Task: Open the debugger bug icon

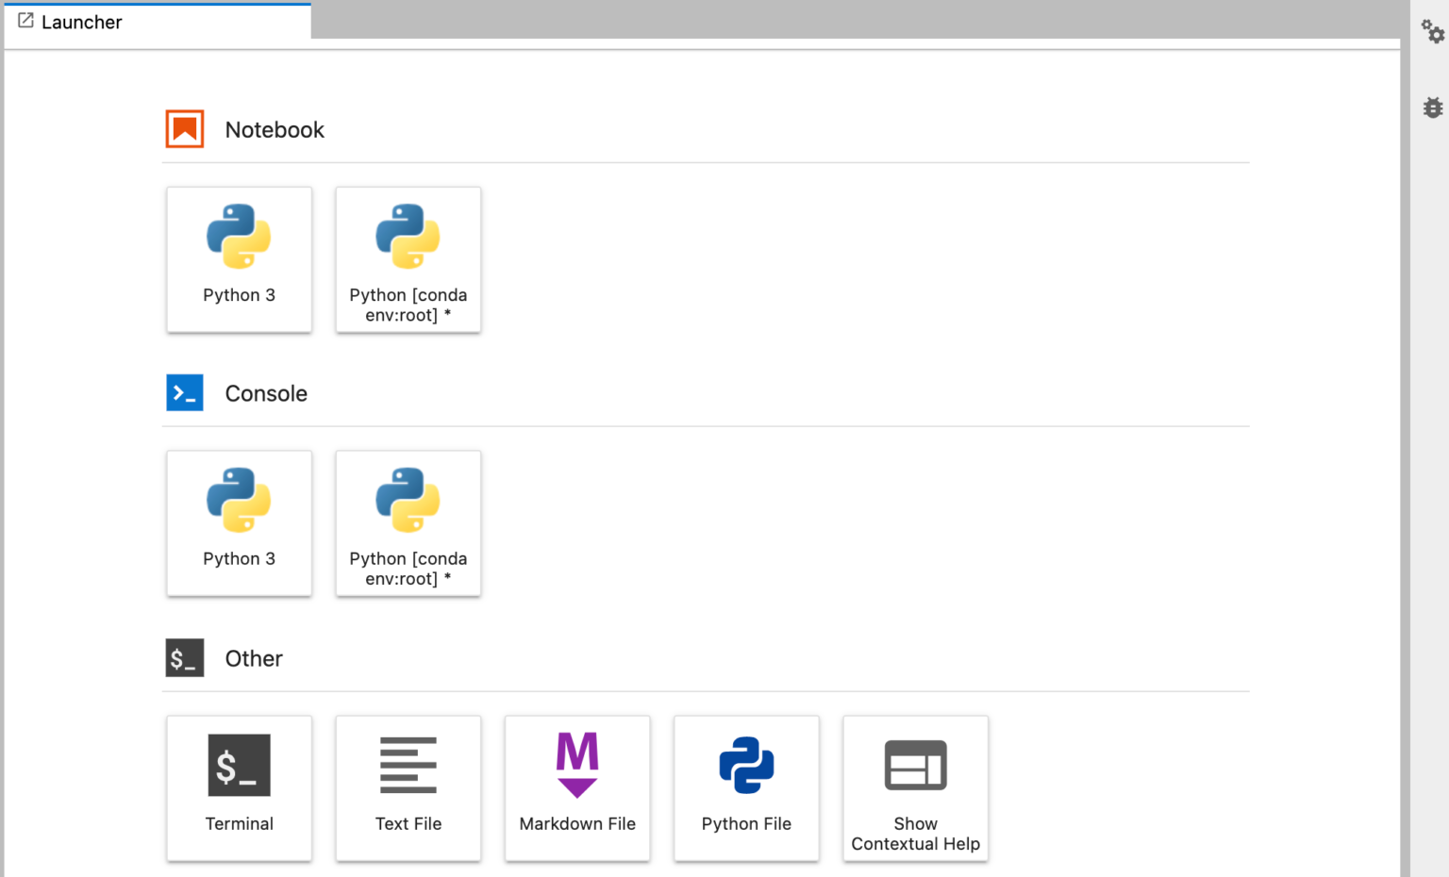Action: (1432, 108)
